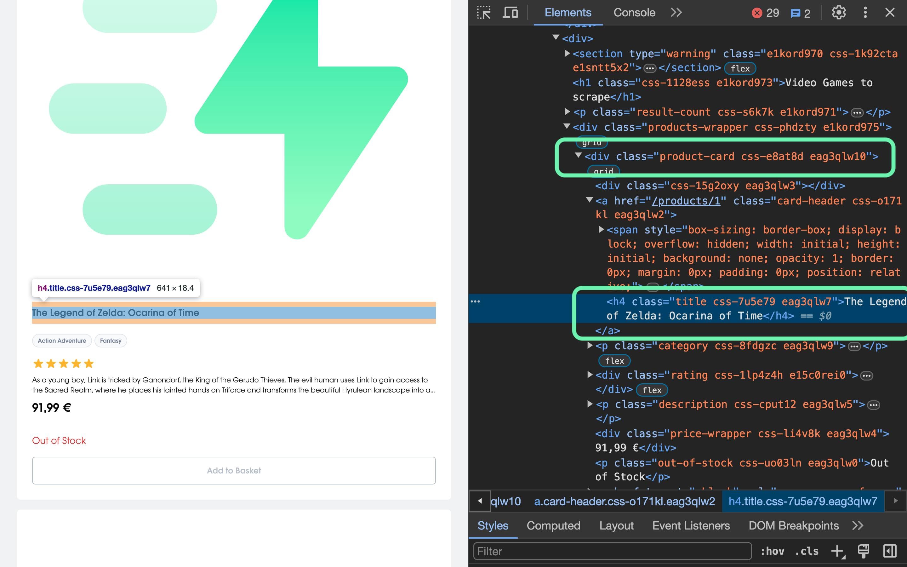Open the :hov element state toggles
This screenshot has height=567, width=907.
773,551
